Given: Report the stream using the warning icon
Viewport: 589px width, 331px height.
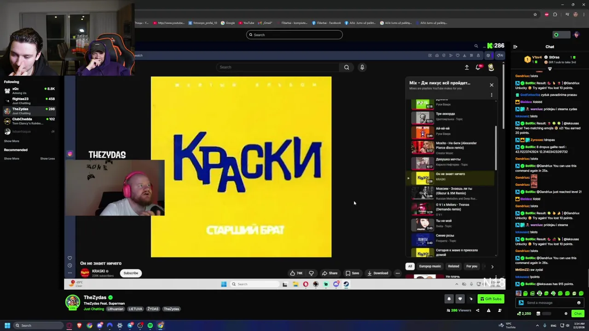Looking at the screenshot, I should tap(488, 310).
